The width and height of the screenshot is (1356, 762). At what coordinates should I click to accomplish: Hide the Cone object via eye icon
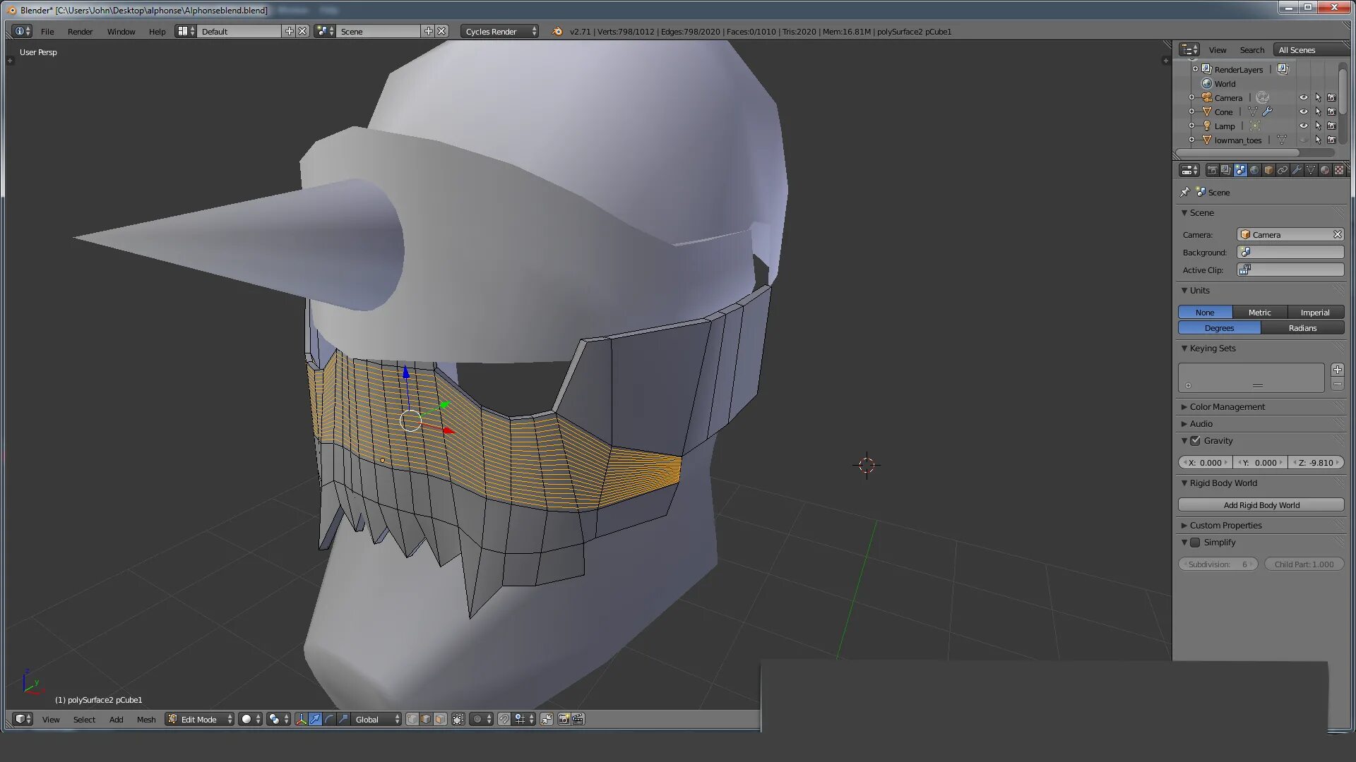(1303, 111)
